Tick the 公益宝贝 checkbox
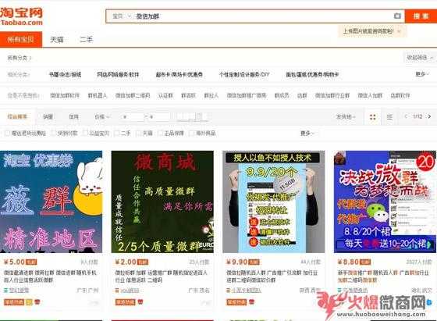The width and height of the screenshot is (437, 321). (85, 134)
